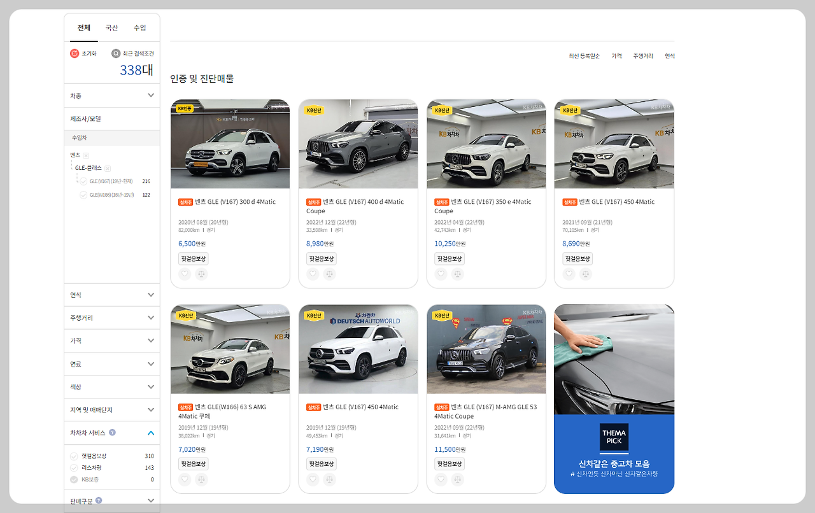The height and width of the screenshot is (513, 815).
Task: Click KB진단 badge on GLE 400 d Coupe photo
Action: (x=313, y=110)
